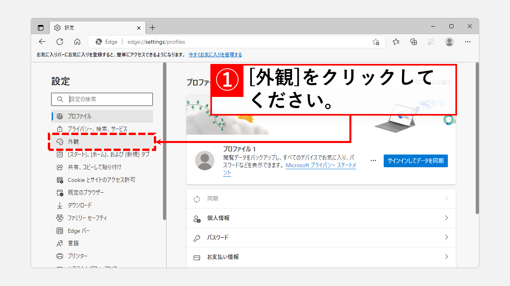Screen dimensions: 510x286
Task: Click サインインしてデータを同期 button
Action: coord(416,161)
